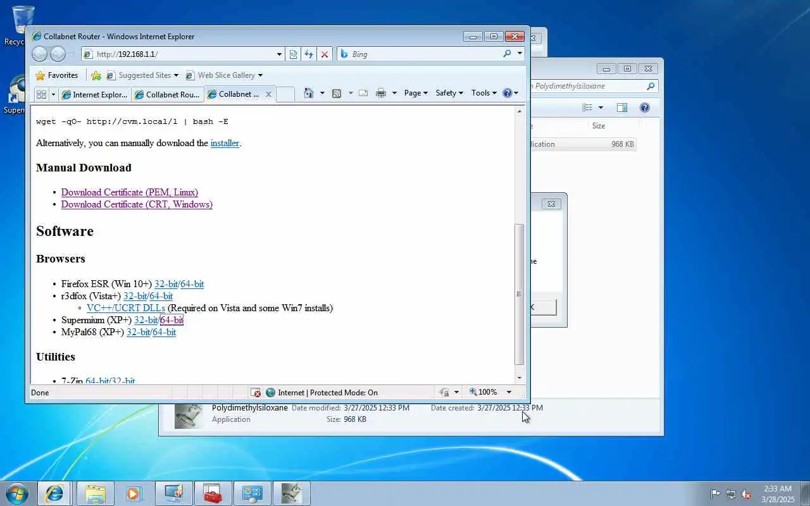
Task: Open tab list dropdown arrow
Action: (x=53, y=94)
